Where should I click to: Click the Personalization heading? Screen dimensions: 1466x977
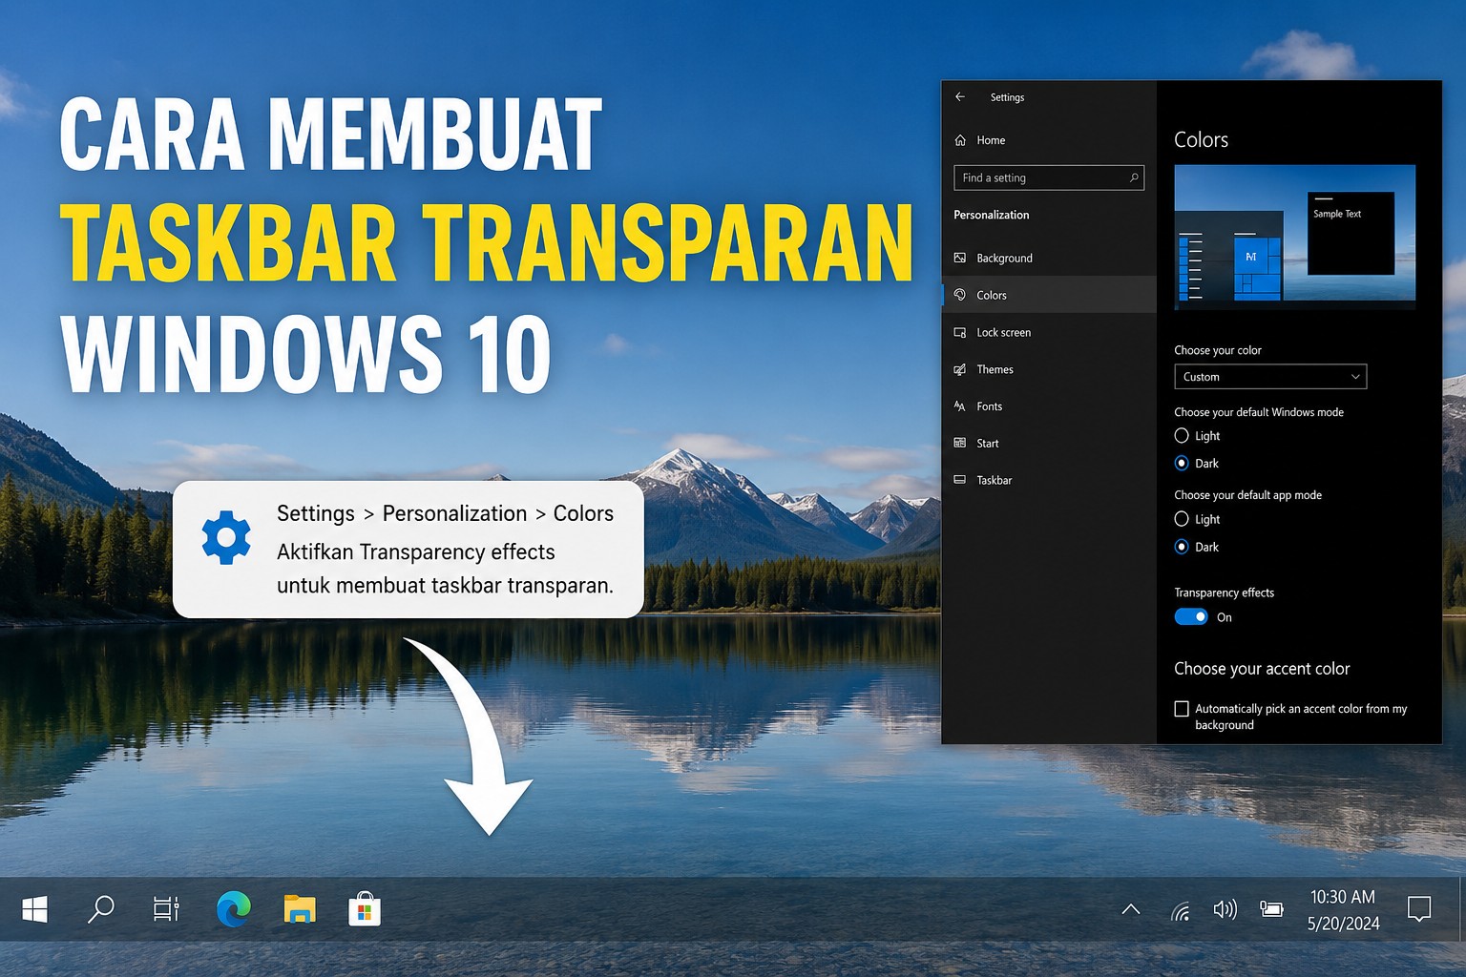coord(992,215)
